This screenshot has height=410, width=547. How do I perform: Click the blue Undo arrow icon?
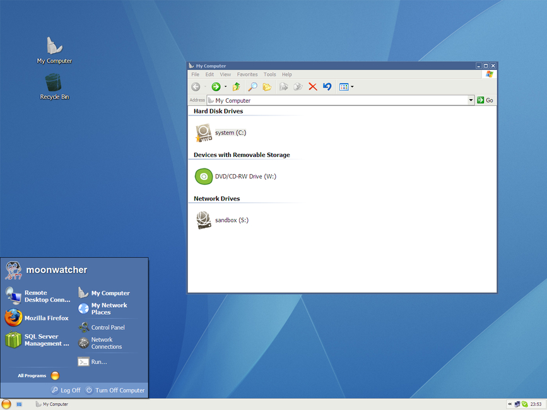tap(327, 87)
